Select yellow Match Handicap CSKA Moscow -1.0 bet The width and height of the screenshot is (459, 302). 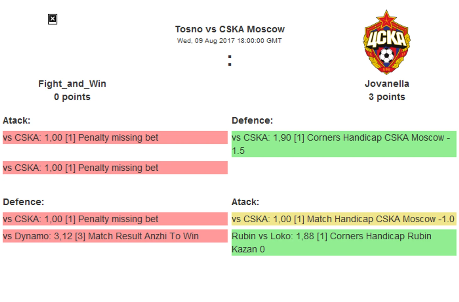click(x=344, y=219)
